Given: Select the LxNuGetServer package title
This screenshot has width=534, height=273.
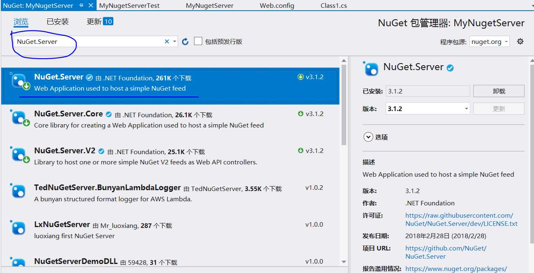Looking at the screenshot, I should coord(62,224).
